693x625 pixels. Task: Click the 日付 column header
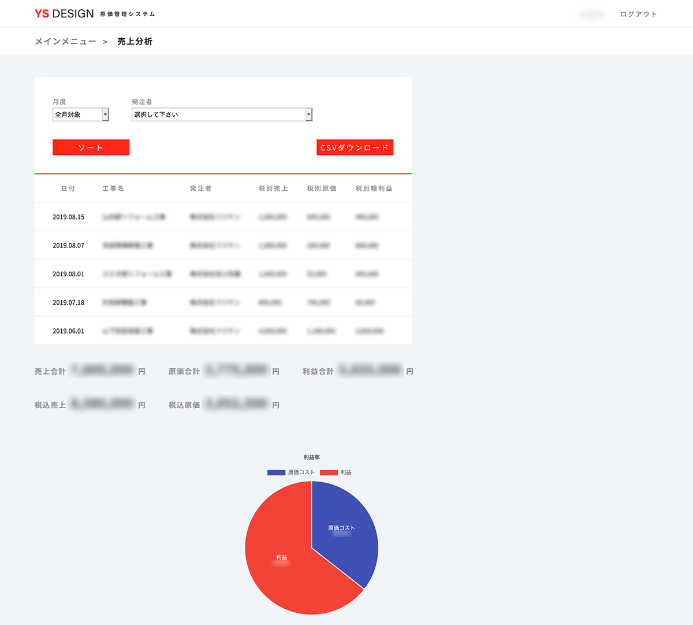68,188
